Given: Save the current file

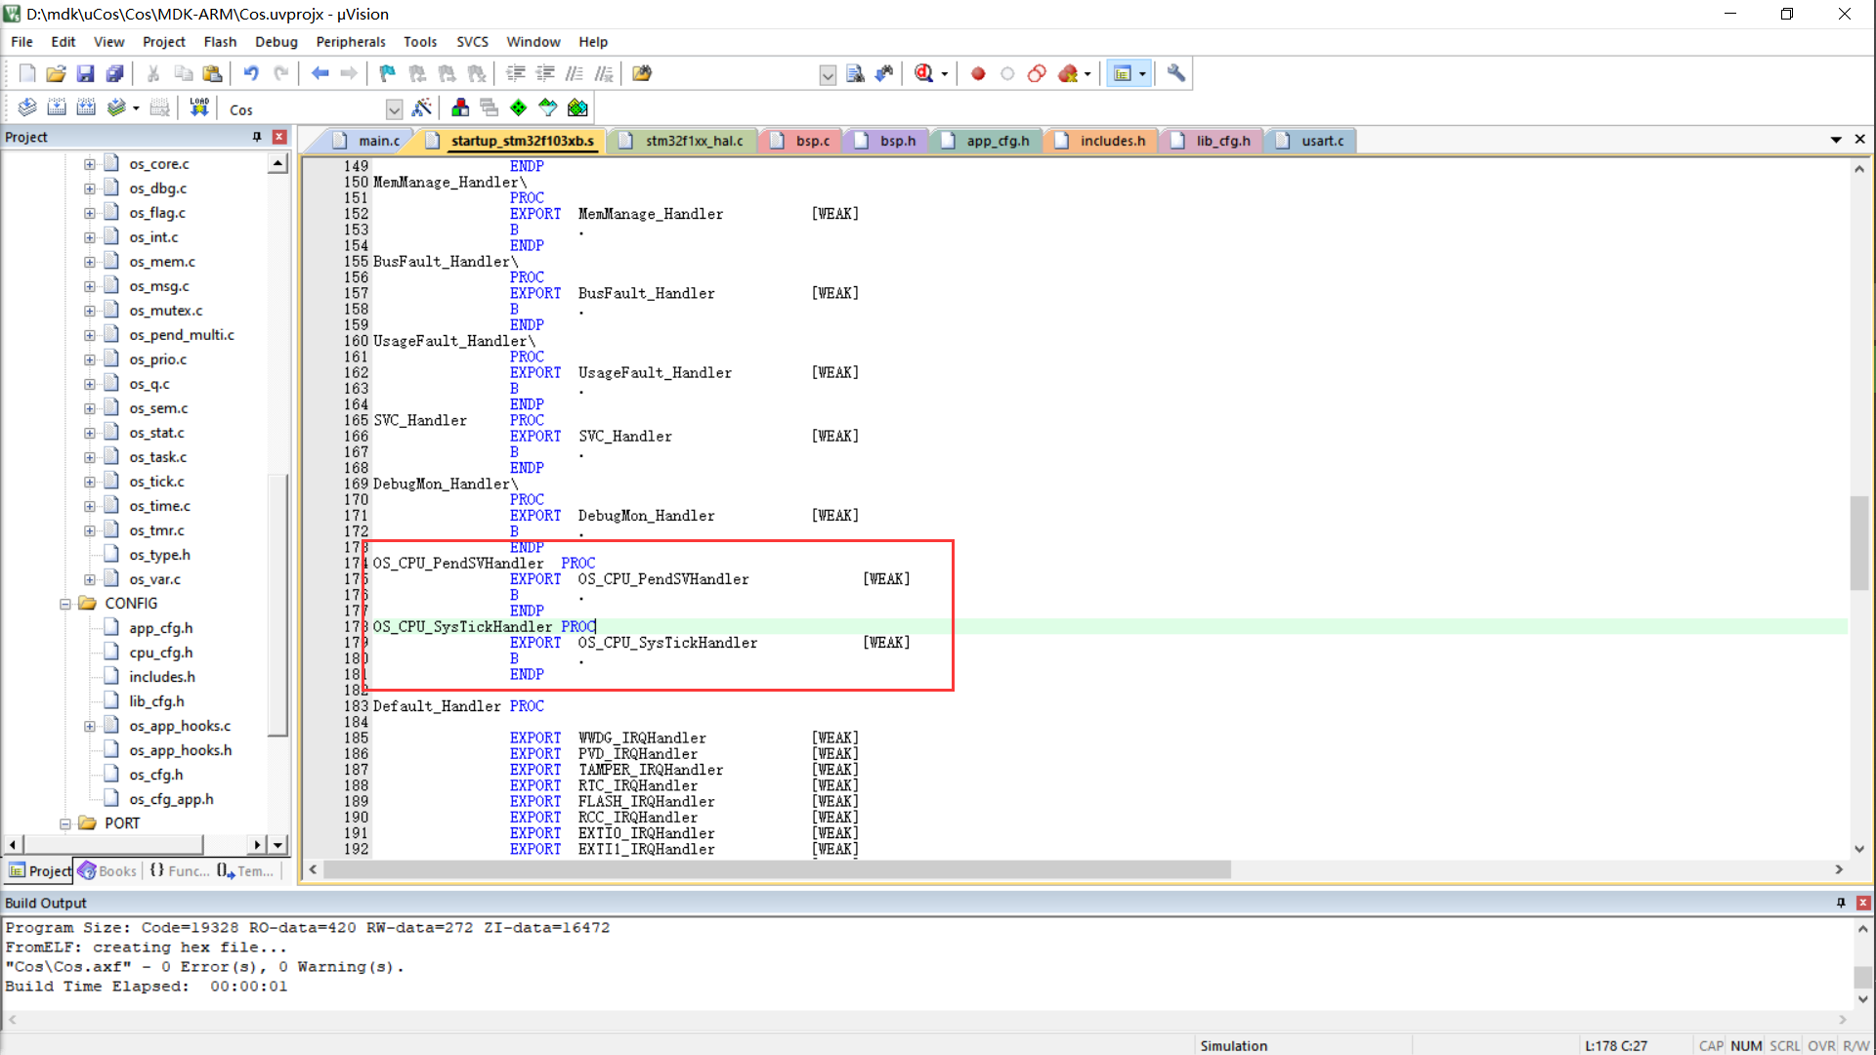Looking at the screenshot, I should pos(85,73).
